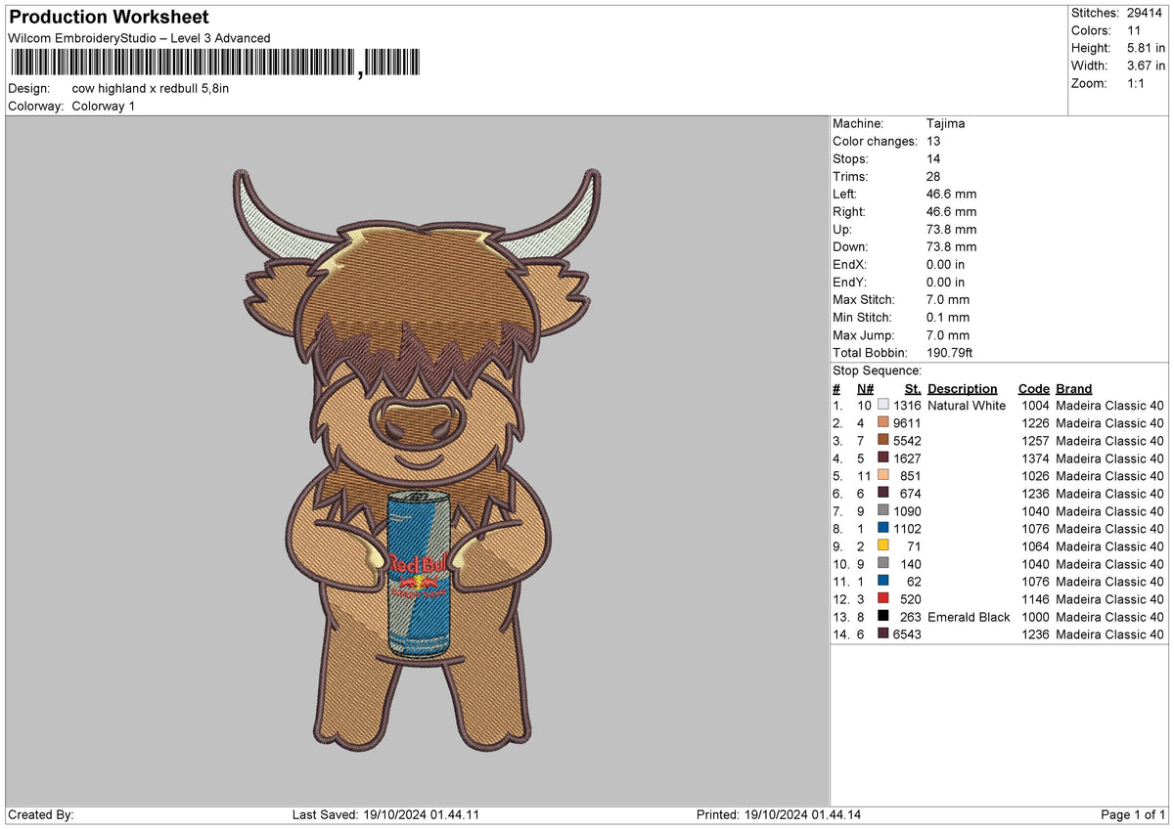Select the 'Right:' measurement label

849,212
